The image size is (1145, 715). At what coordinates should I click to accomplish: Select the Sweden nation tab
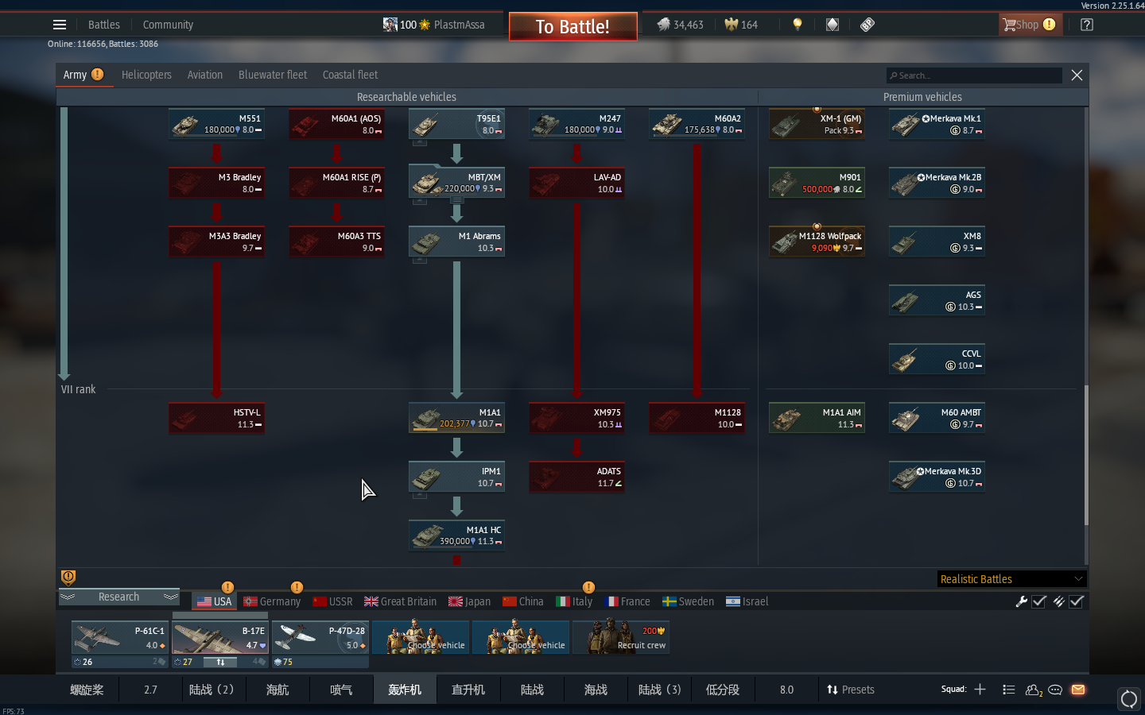click(x=688, y=601)
